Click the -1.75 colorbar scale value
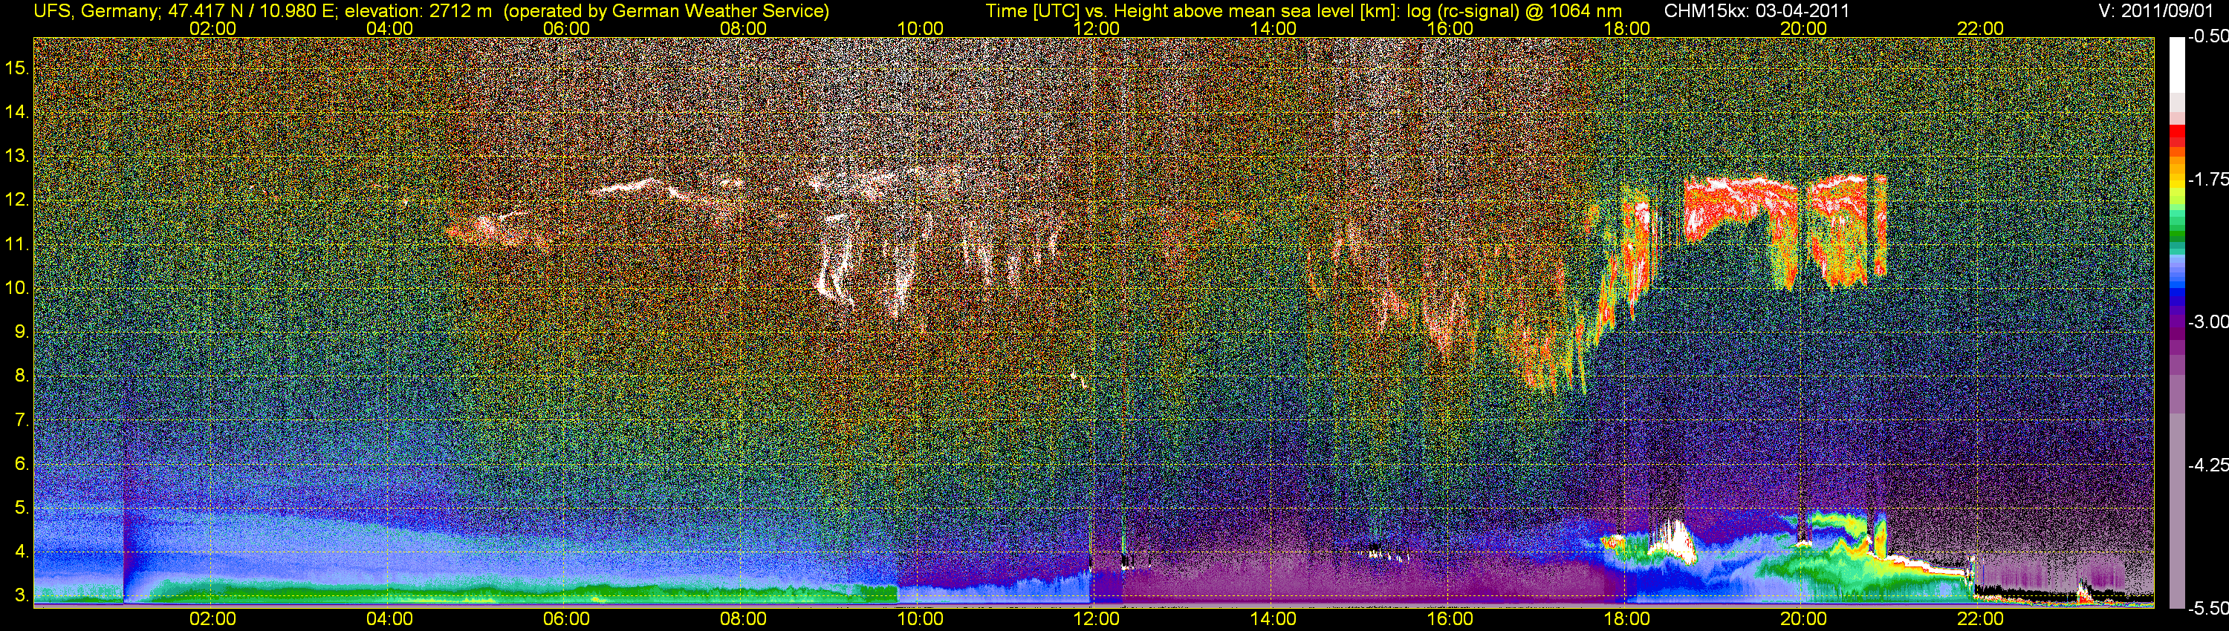This screenshot has width=2229, height=631. point(2207,179)
